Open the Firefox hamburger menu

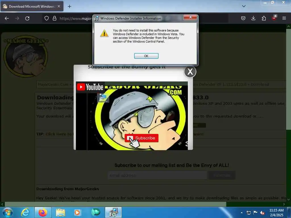pyautogui.click(x=284, y=18)
